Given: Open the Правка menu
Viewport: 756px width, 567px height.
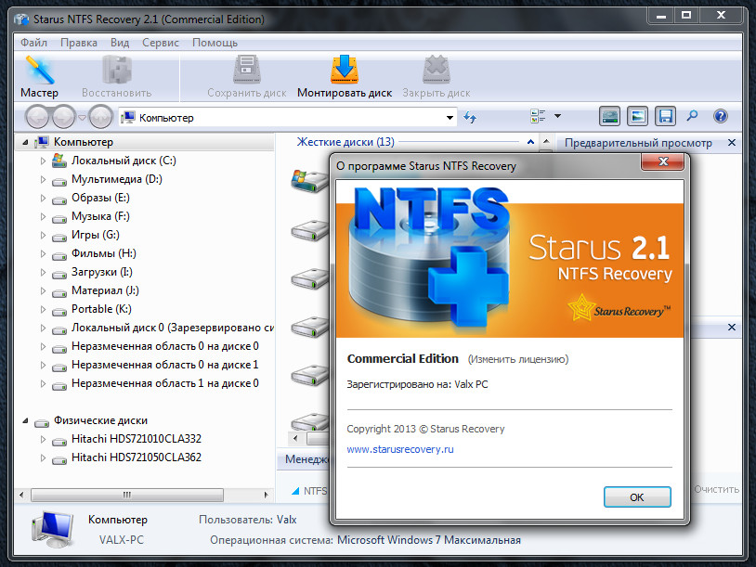Looking at the screenshot, I should click(x=79, y=43).
